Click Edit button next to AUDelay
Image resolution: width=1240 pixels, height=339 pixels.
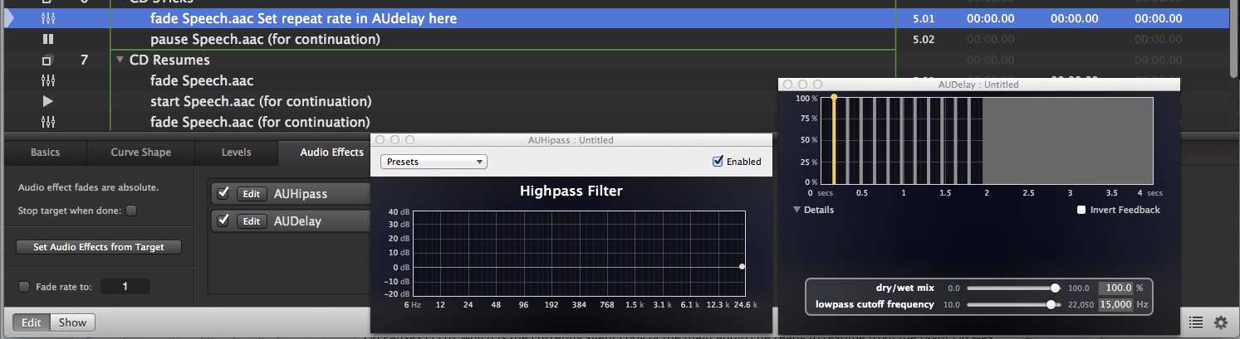(x=252, y=221)
